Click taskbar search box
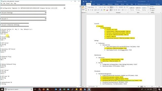 18,89
